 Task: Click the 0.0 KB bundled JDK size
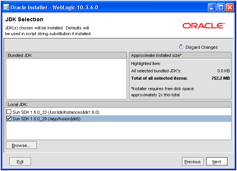coord(223,71)
